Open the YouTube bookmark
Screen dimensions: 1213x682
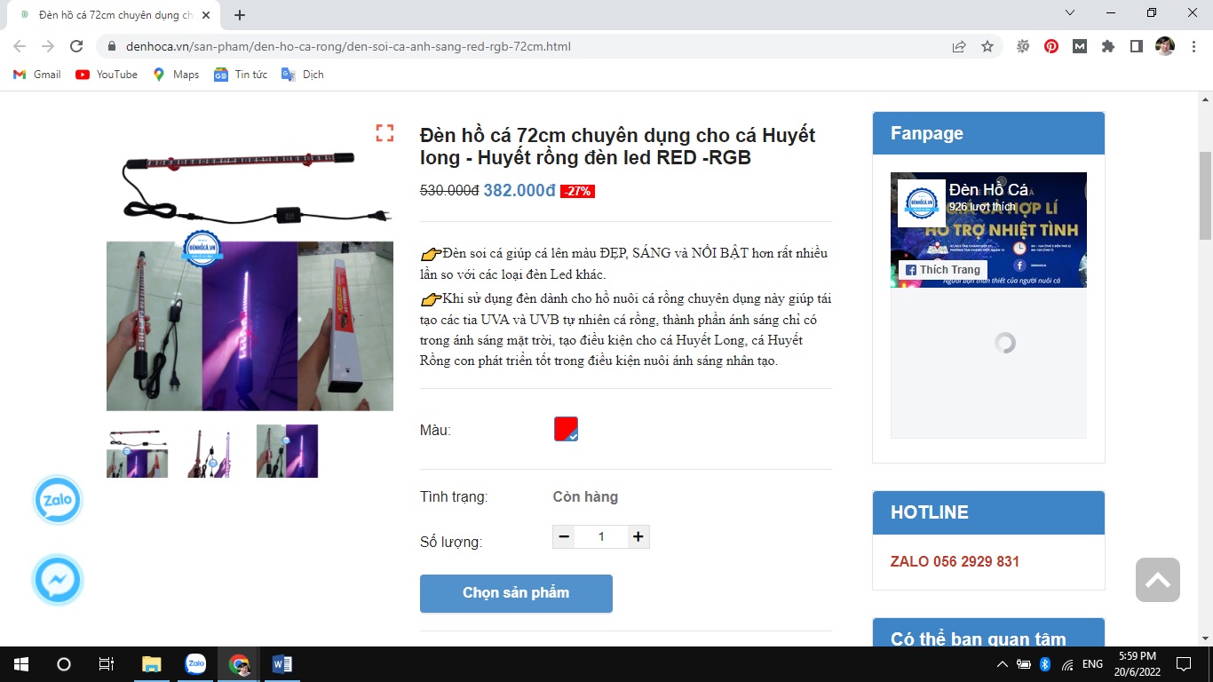pos(107,75)
